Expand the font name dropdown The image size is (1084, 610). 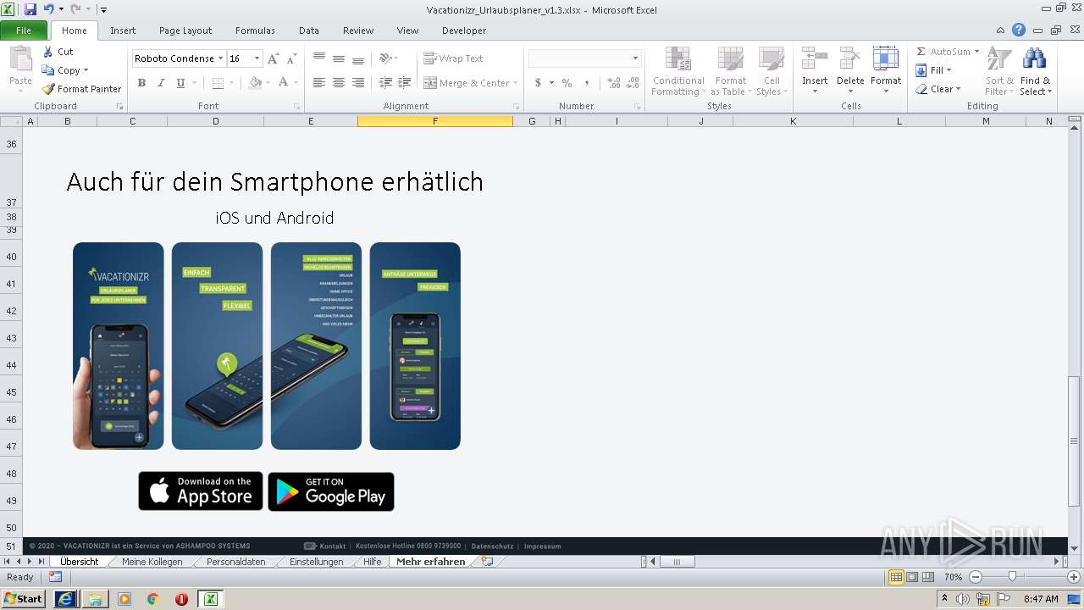[x=220, y=58]
